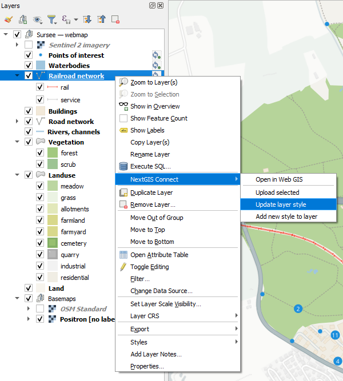Click the Filter Legend funnel icon
Viewport: 343px width, 381px height.
click(x=52, y=19)
